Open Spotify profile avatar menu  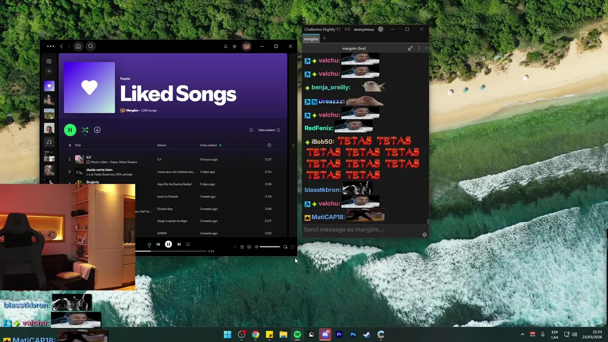tap(246, 46)
